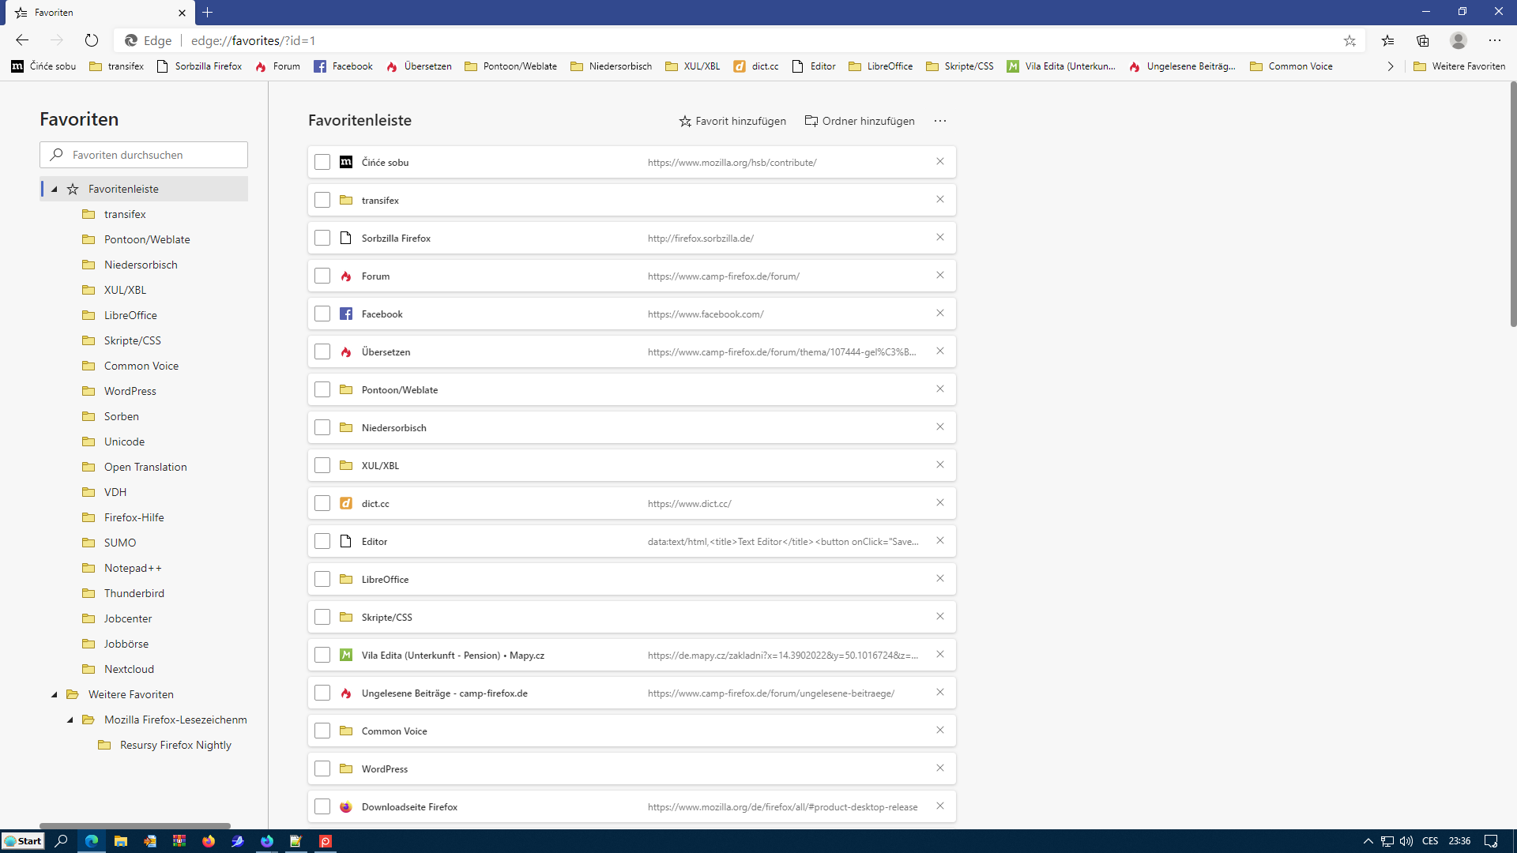Open the Weitere Favoriten bar folder

(x=1459, y=66)
